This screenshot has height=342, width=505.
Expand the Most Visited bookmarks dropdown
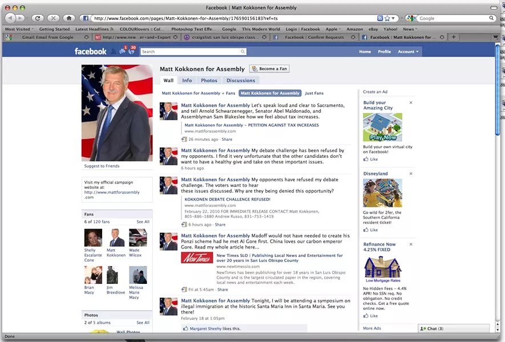pos(19,29)
